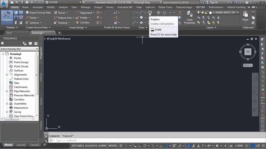Expand the Pipe Networks tree node
The image size is (266, 149).
[7, 91]
